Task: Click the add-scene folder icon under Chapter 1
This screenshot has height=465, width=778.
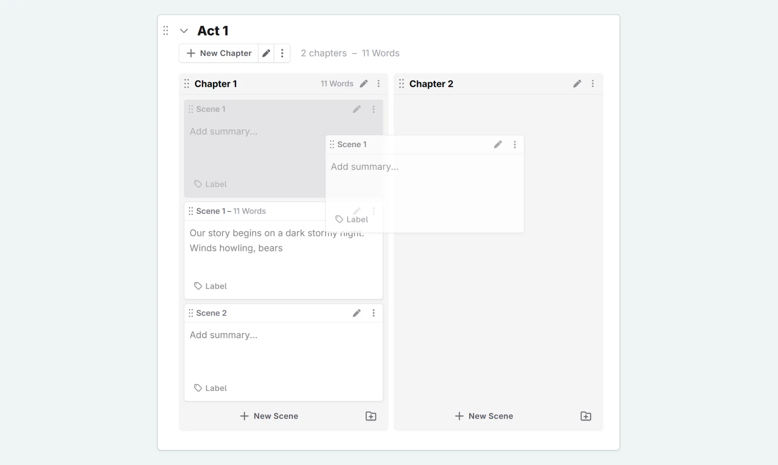Action: click(370, 416)
